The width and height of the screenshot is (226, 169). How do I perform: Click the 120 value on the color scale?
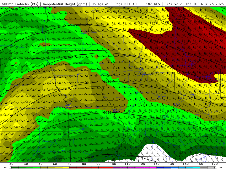tap(142, 164)
